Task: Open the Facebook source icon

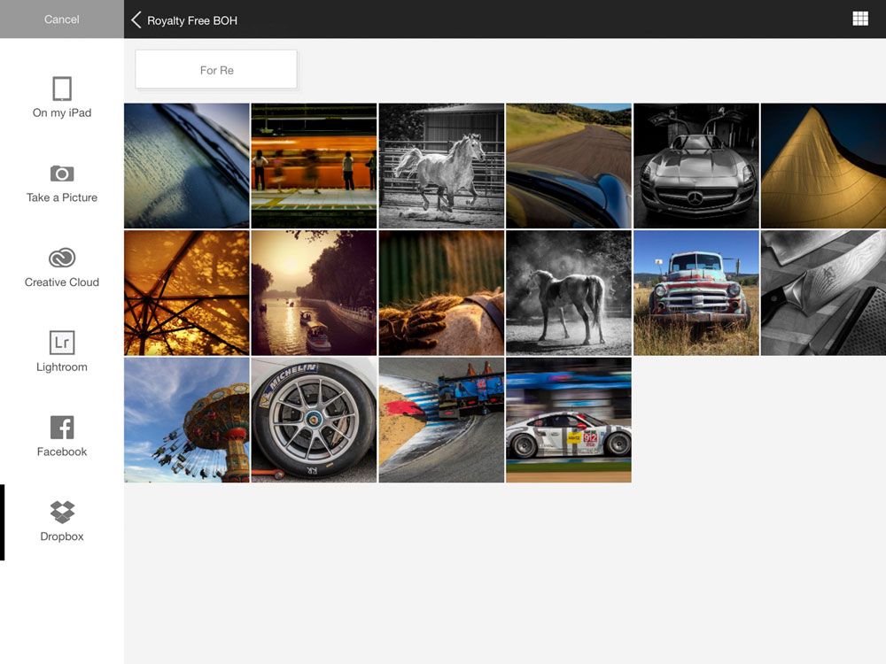Action: (62, 428)
